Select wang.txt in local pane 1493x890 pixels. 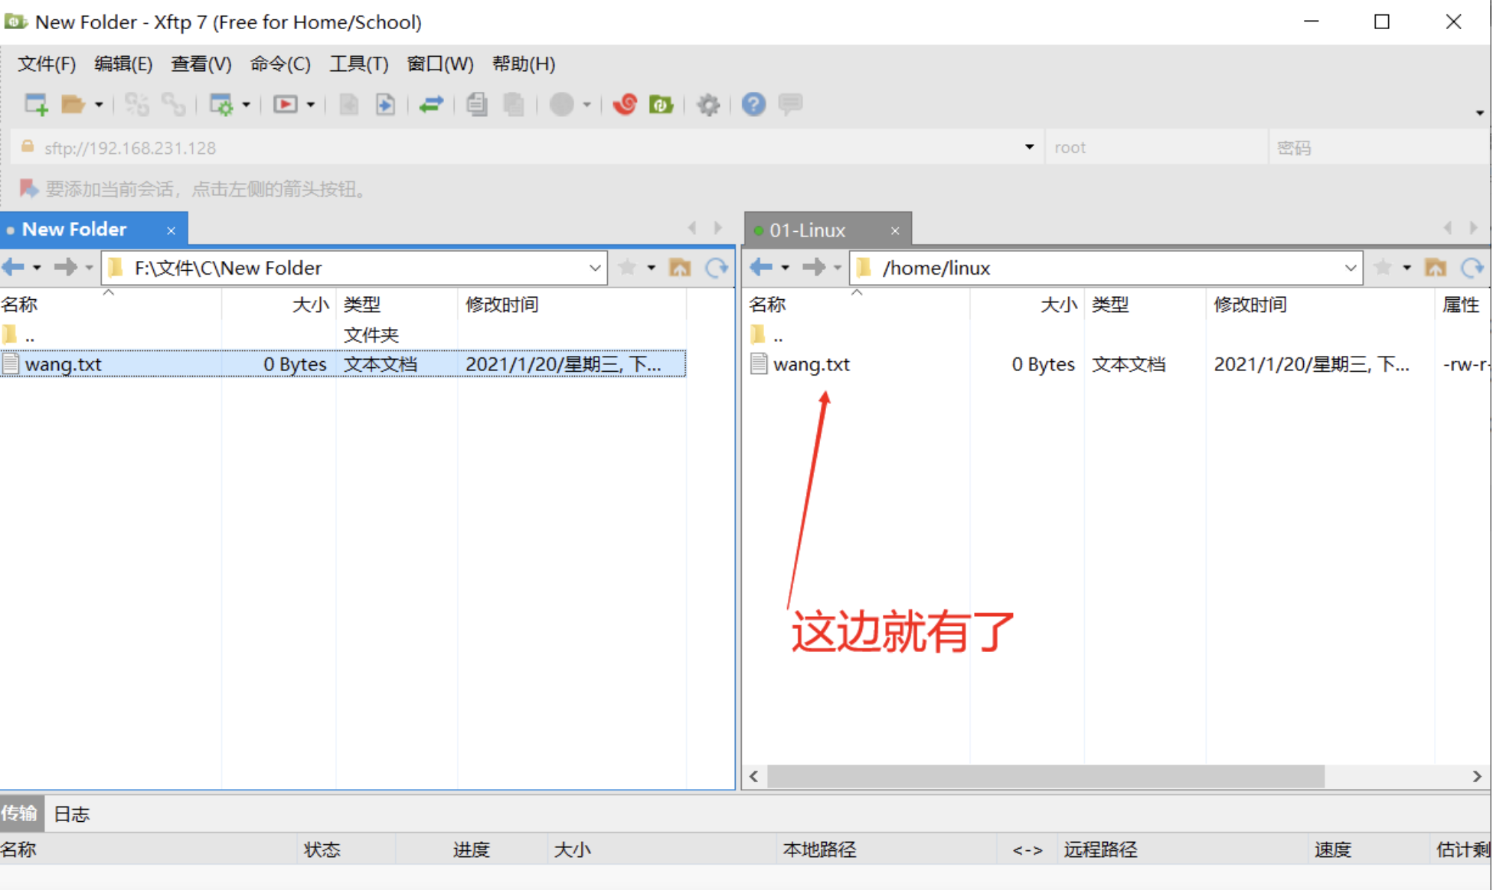click(342, 363)
